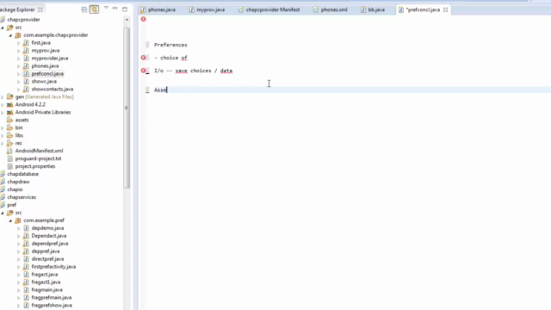The width and height of the screenshot is (551, 310).
Task: Select firstprefactivity.java file
Action: click(x=53, y=267)
